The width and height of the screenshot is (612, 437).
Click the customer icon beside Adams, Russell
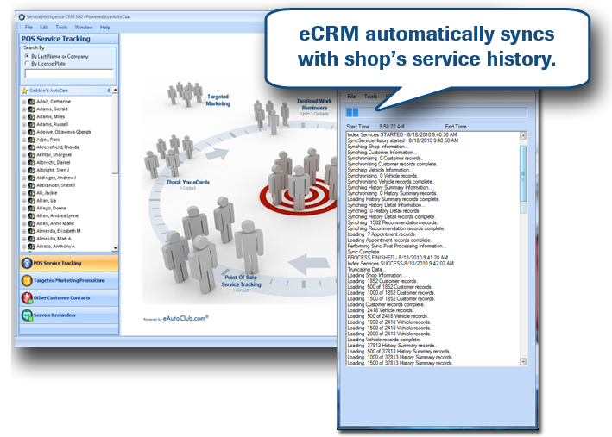pos(32,124)
